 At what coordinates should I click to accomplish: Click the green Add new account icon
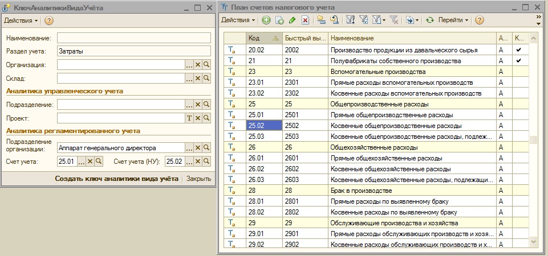(266, 20)
